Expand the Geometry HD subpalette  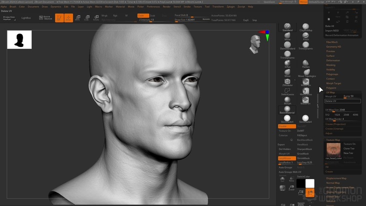pos(333,46)
